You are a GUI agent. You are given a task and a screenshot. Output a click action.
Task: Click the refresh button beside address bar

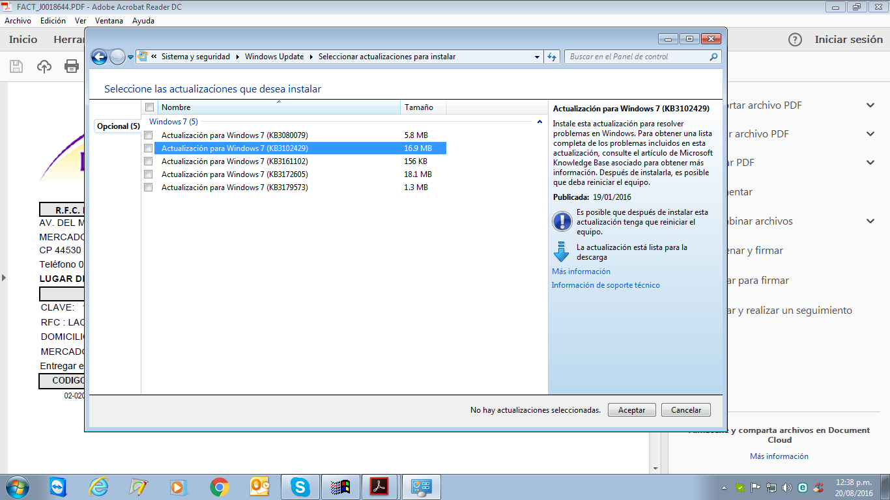(552, 57)
